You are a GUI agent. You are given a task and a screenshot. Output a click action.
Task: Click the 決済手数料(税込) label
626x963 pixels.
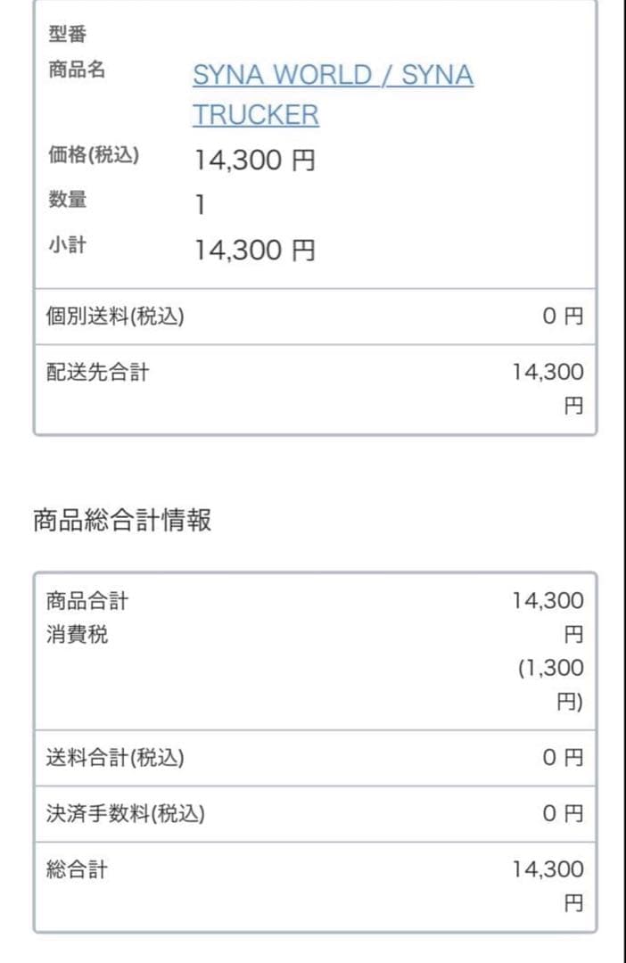click(125, 813)
